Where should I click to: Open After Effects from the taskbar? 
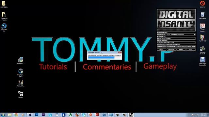coord(43,115)
